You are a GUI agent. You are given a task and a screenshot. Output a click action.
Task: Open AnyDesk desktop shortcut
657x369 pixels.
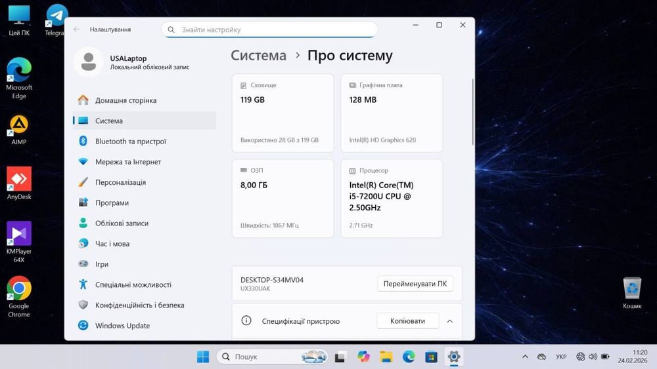(x=19, y=184)
